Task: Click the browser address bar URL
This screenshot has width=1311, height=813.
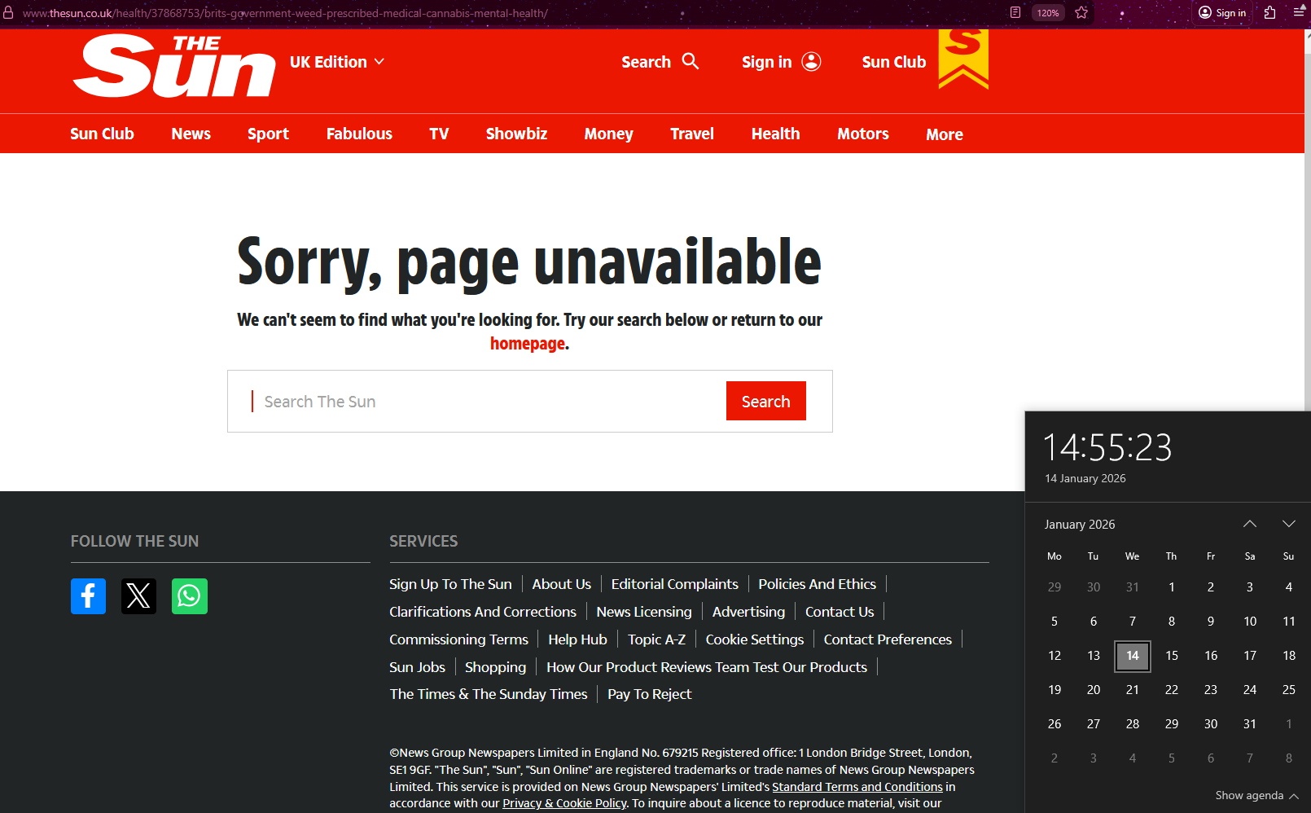Action: [285, 13]
